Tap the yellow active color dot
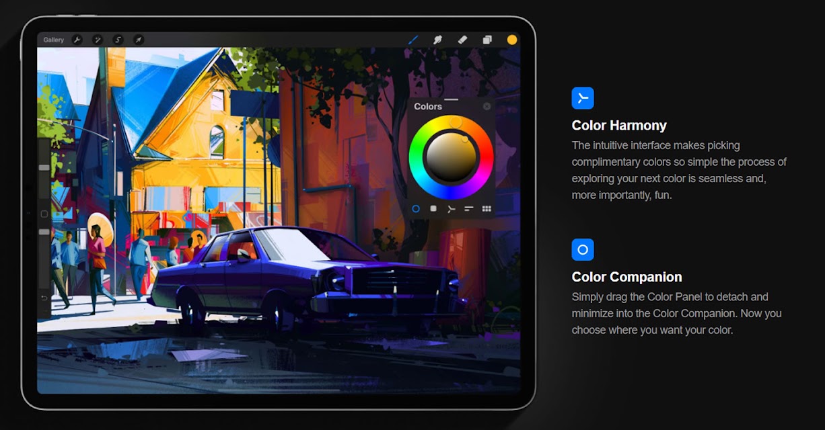This screenshot has width=825, height=430. point(512,40)
